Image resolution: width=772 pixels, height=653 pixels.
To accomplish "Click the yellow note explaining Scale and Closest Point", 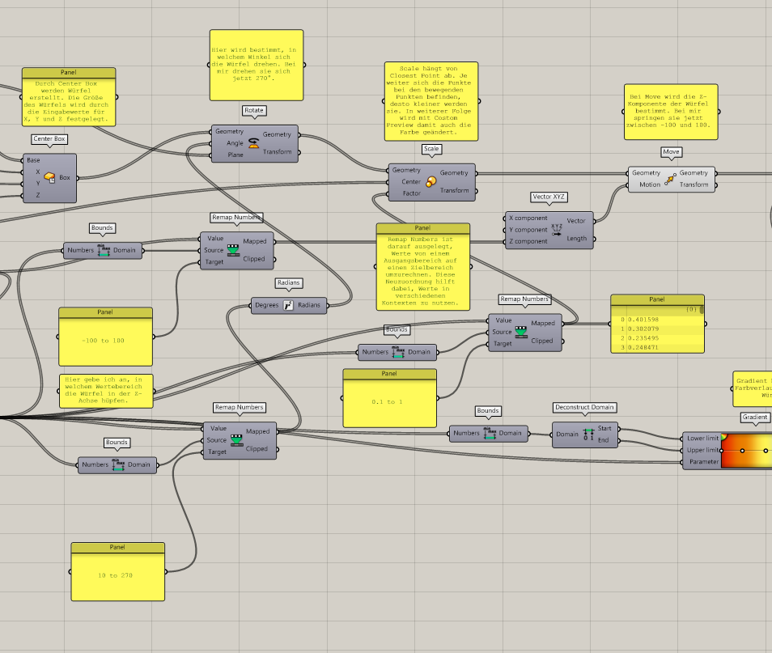I will click(430, 101).
